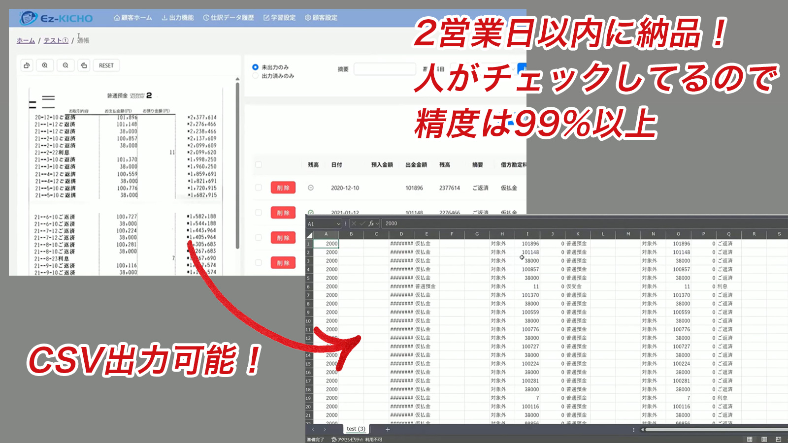Click the fx insert function icon

[371, 223]
